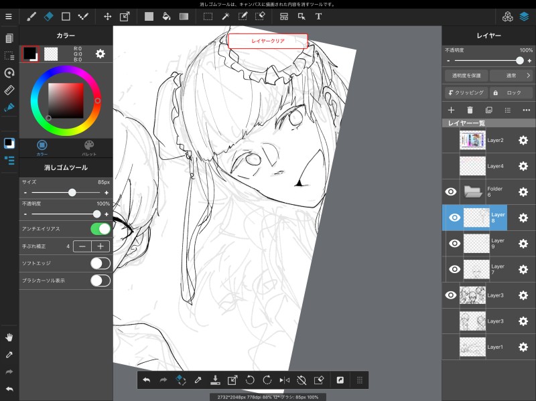Select the Transform tool
536x401 pixels.
coord(125,16)
